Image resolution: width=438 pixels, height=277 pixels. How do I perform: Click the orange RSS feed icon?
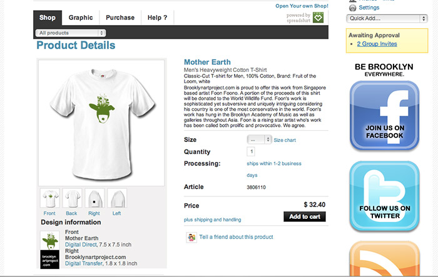(x=384, y=259)
